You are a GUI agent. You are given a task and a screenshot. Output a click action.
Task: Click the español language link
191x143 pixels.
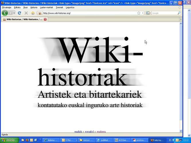(x=89, y=132)
